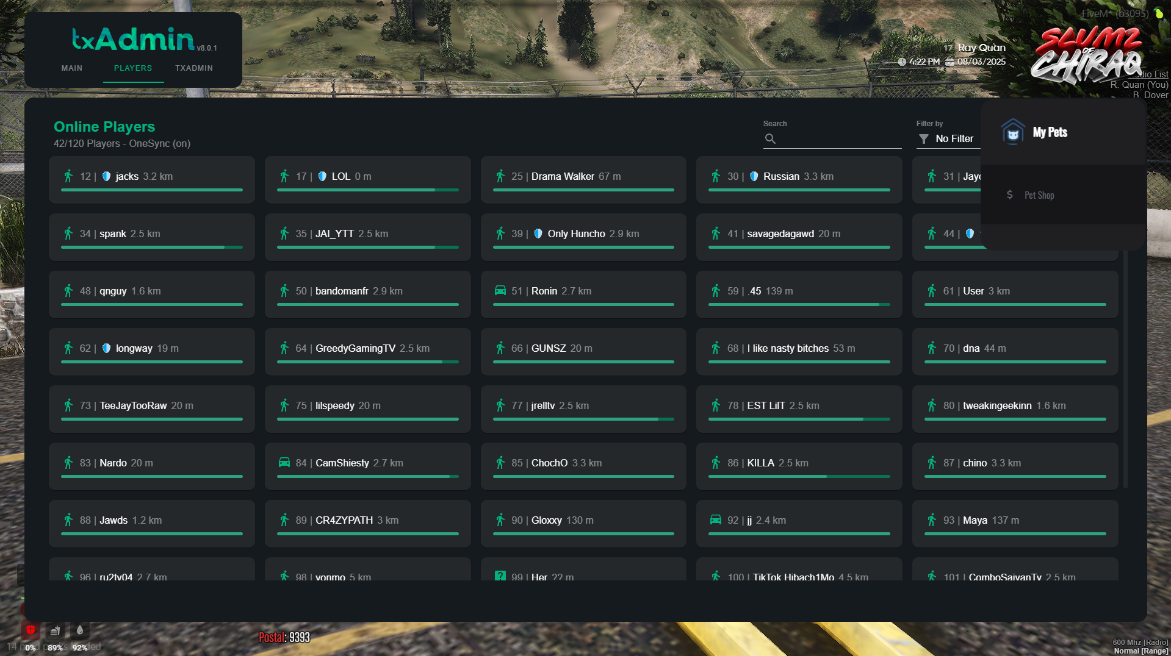Open the Pet Shop entry
The width and height of the screenshot is (1171, 656).
[1039, 195]
